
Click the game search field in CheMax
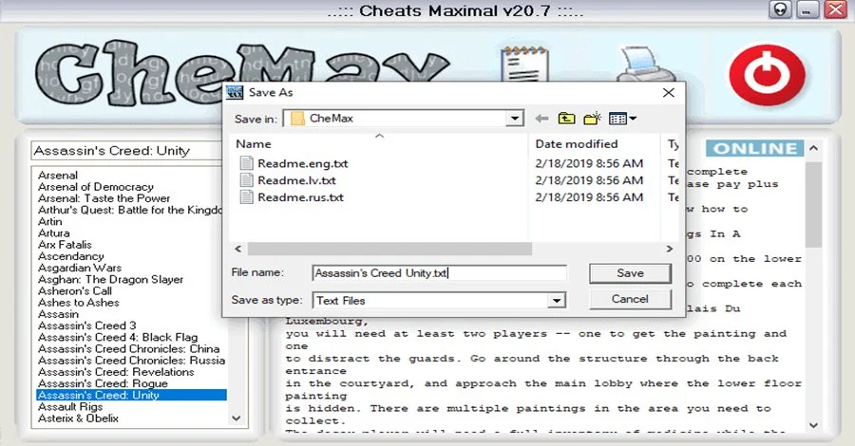point(126,151)
